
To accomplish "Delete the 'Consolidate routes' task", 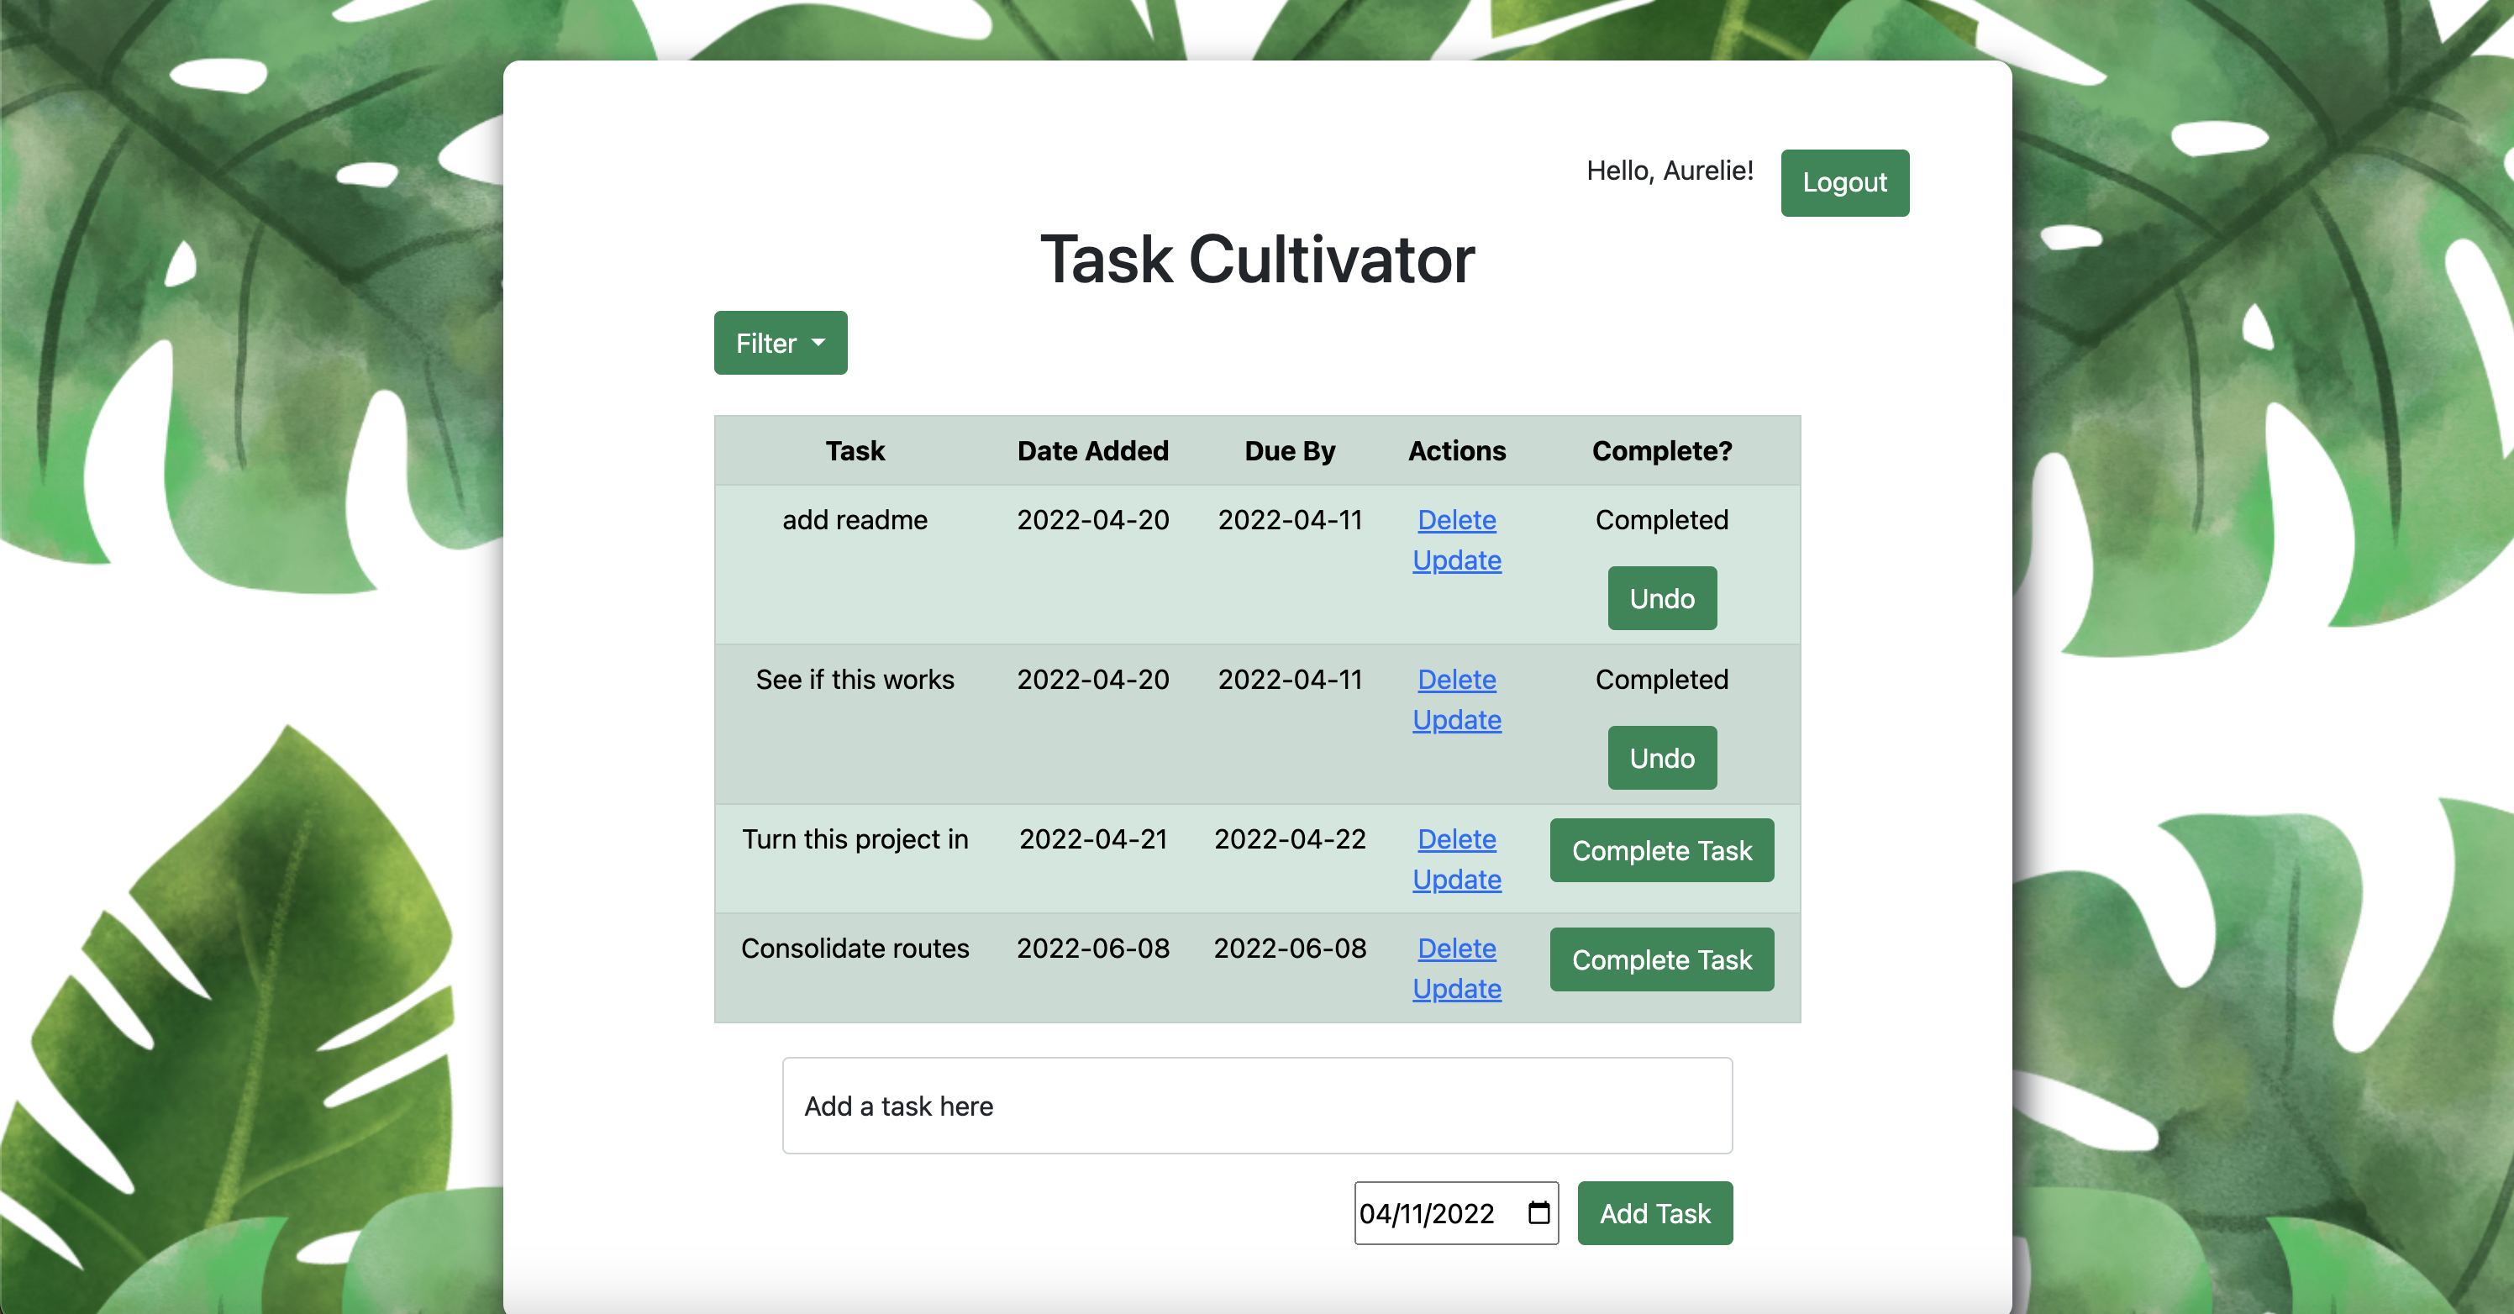I will coord(1456,949).
